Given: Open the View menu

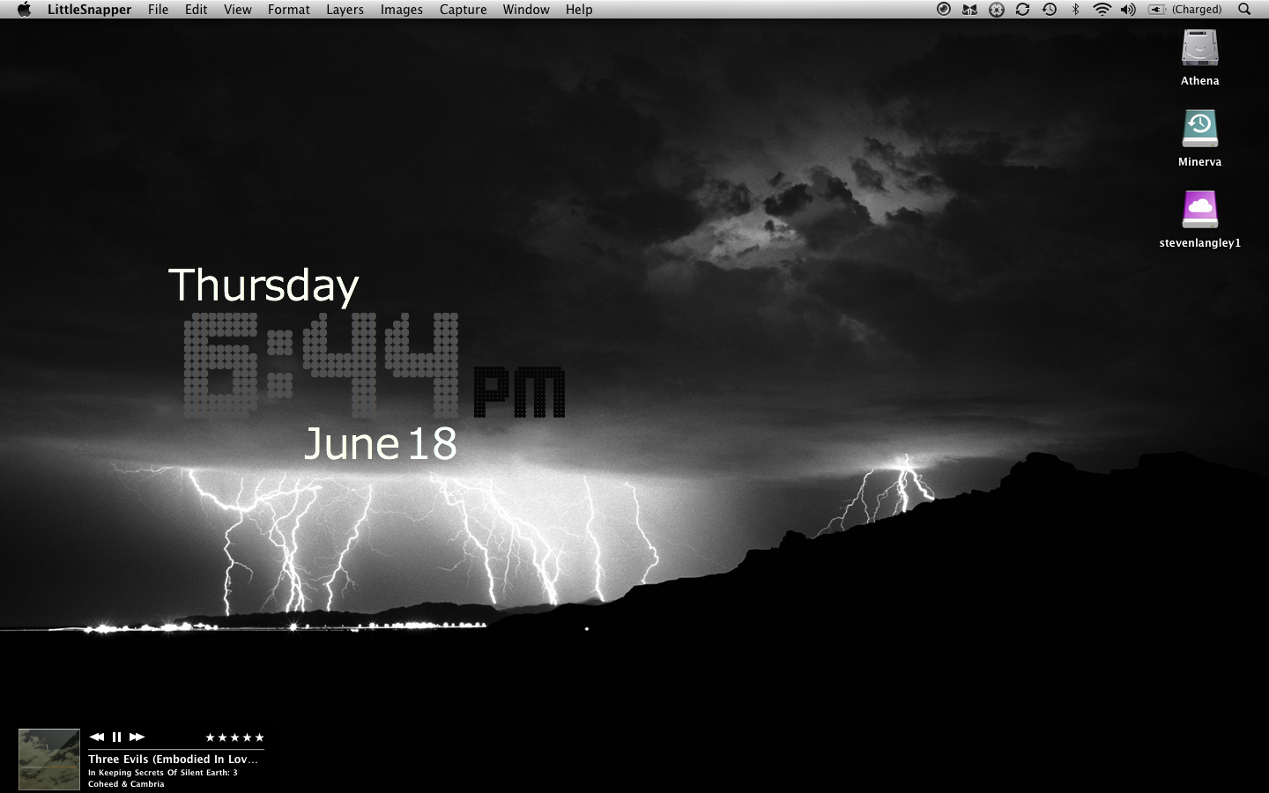Looking at the screenshot, I should pos(237,10).
